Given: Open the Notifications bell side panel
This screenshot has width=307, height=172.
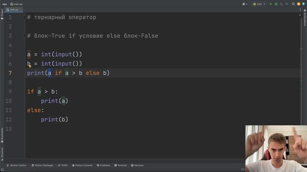Looking at the screenshot, I should 305,18.
